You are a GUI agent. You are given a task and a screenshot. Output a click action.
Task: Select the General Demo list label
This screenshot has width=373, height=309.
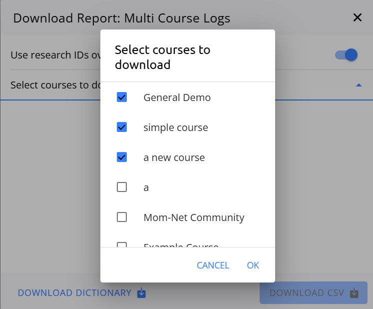(177, 97)
